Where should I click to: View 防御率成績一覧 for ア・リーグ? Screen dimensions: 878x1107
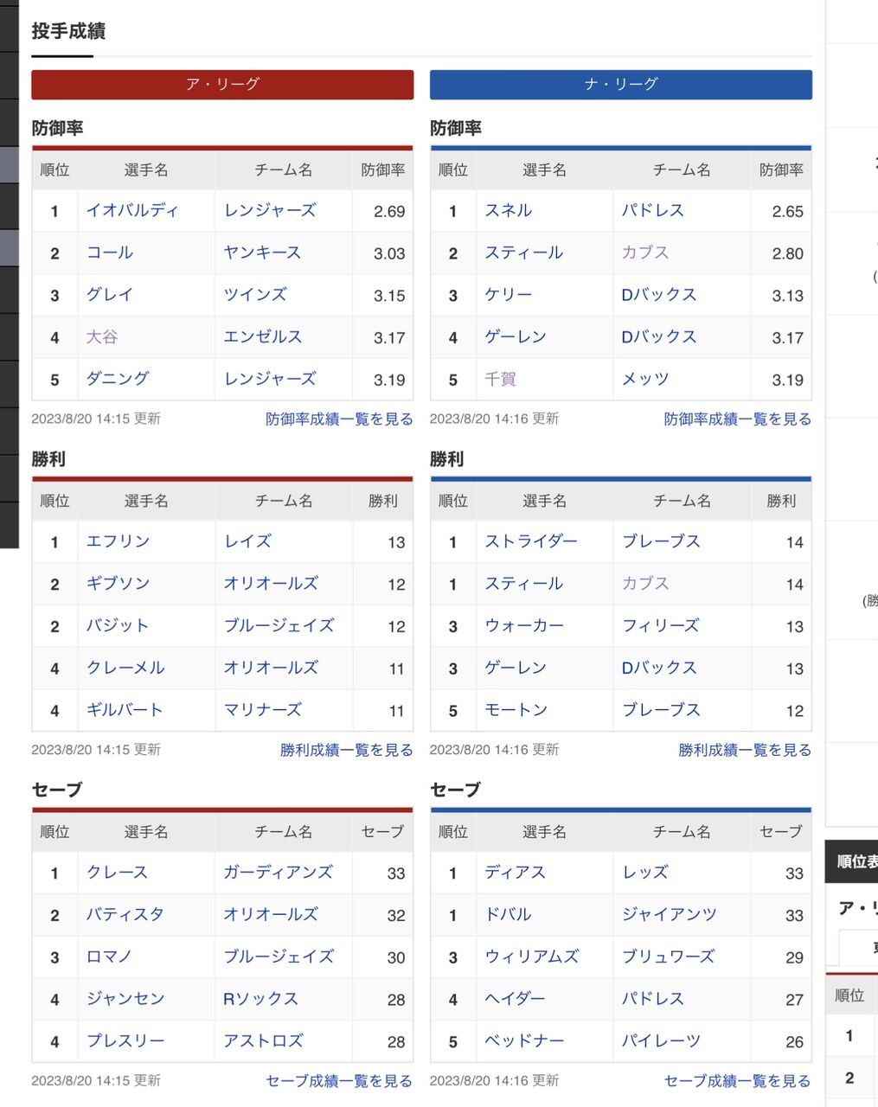point(339,419)
